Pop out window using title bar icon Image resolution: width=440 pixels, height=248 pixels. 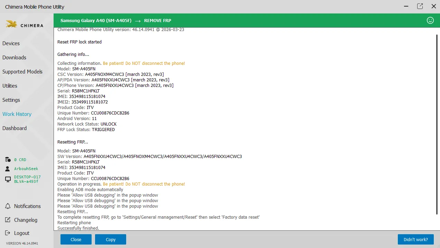pos(420,6)
